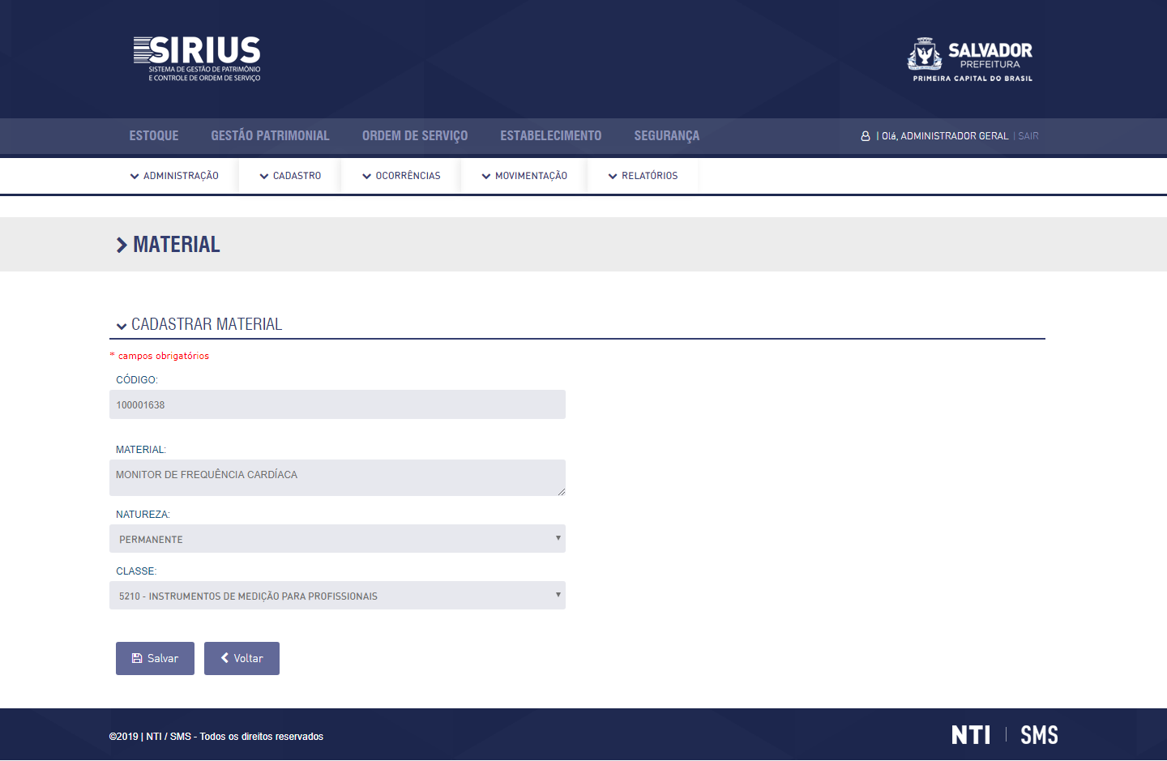
Task: Click the chevron icon next to MATERIAL heading
Action: 122,245
